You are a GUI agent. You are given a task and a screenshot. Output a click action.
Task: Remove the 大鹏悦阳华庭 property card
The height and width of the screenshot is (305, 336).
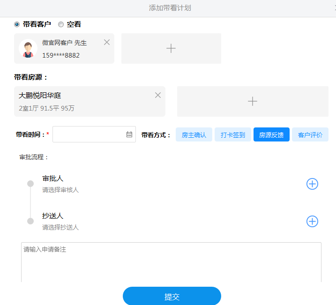click(x=158, y=95)
